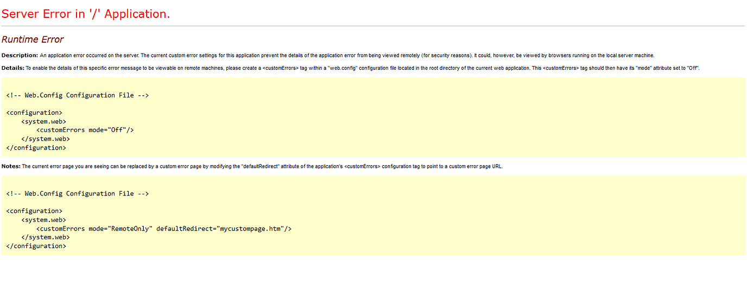Click the bold "Notes:" label
The width and height of the screenshot is (749, 301).
point(11,166)
